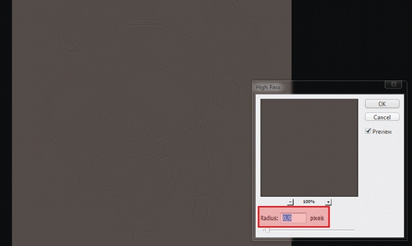The height and width of the screenshot is (246, 412).
Task: Click the High Pass dialog title bar
Action: [318, 87]
